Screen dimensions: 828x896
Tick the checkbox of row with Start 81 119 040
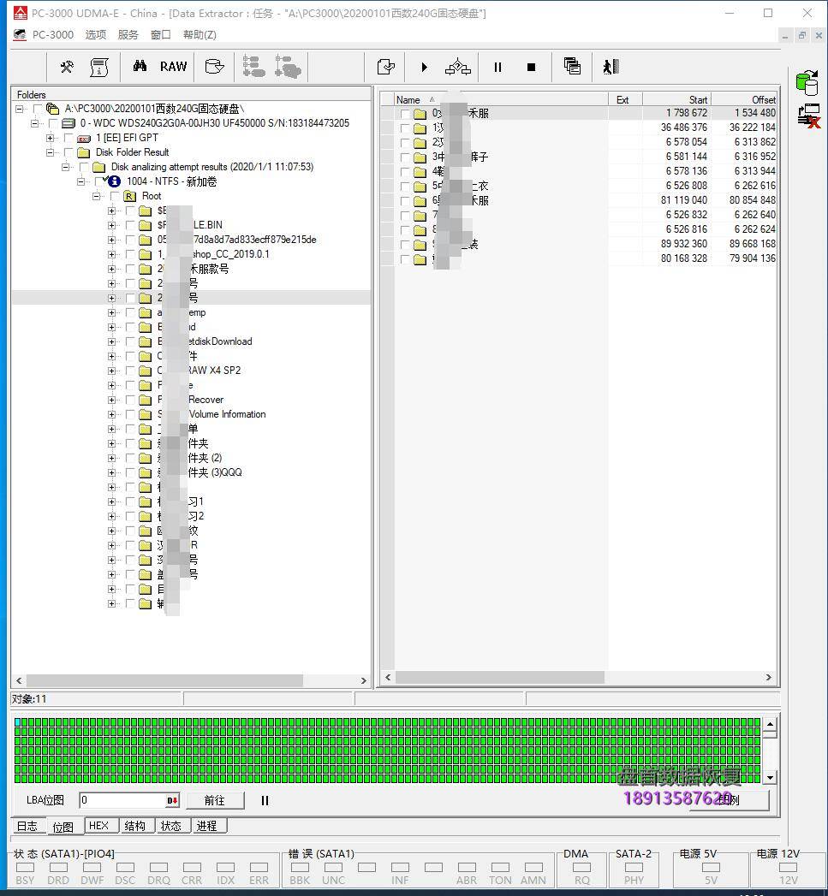[405, 201]
